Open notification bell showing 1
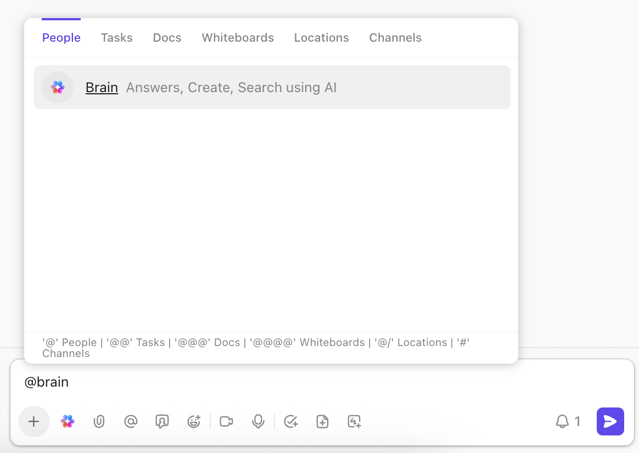639x453 pixels. 568,421
